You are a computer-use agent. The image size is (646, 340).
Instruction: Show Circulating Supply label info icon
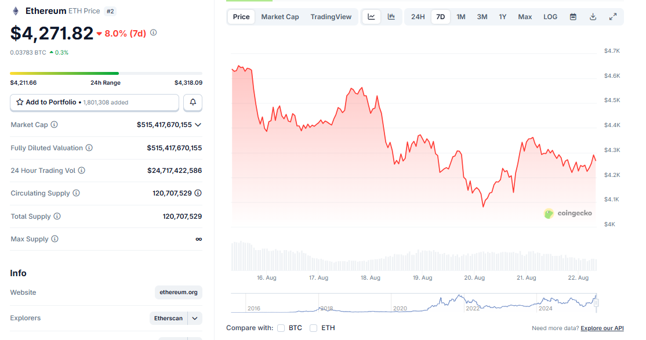point(76,193)
